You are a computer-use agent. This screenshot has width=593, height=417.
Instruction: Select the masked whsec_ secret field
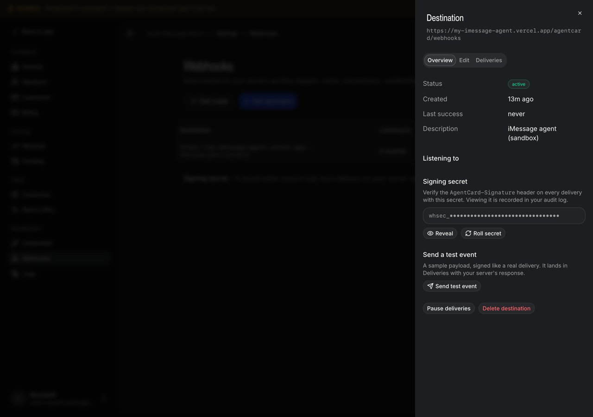504,216
